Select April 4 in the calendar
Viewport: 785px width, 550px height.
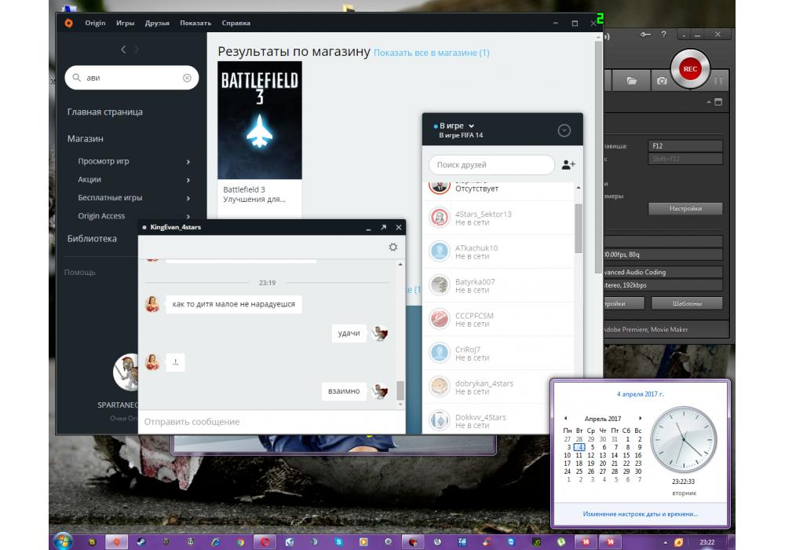(x=579, y=447)
